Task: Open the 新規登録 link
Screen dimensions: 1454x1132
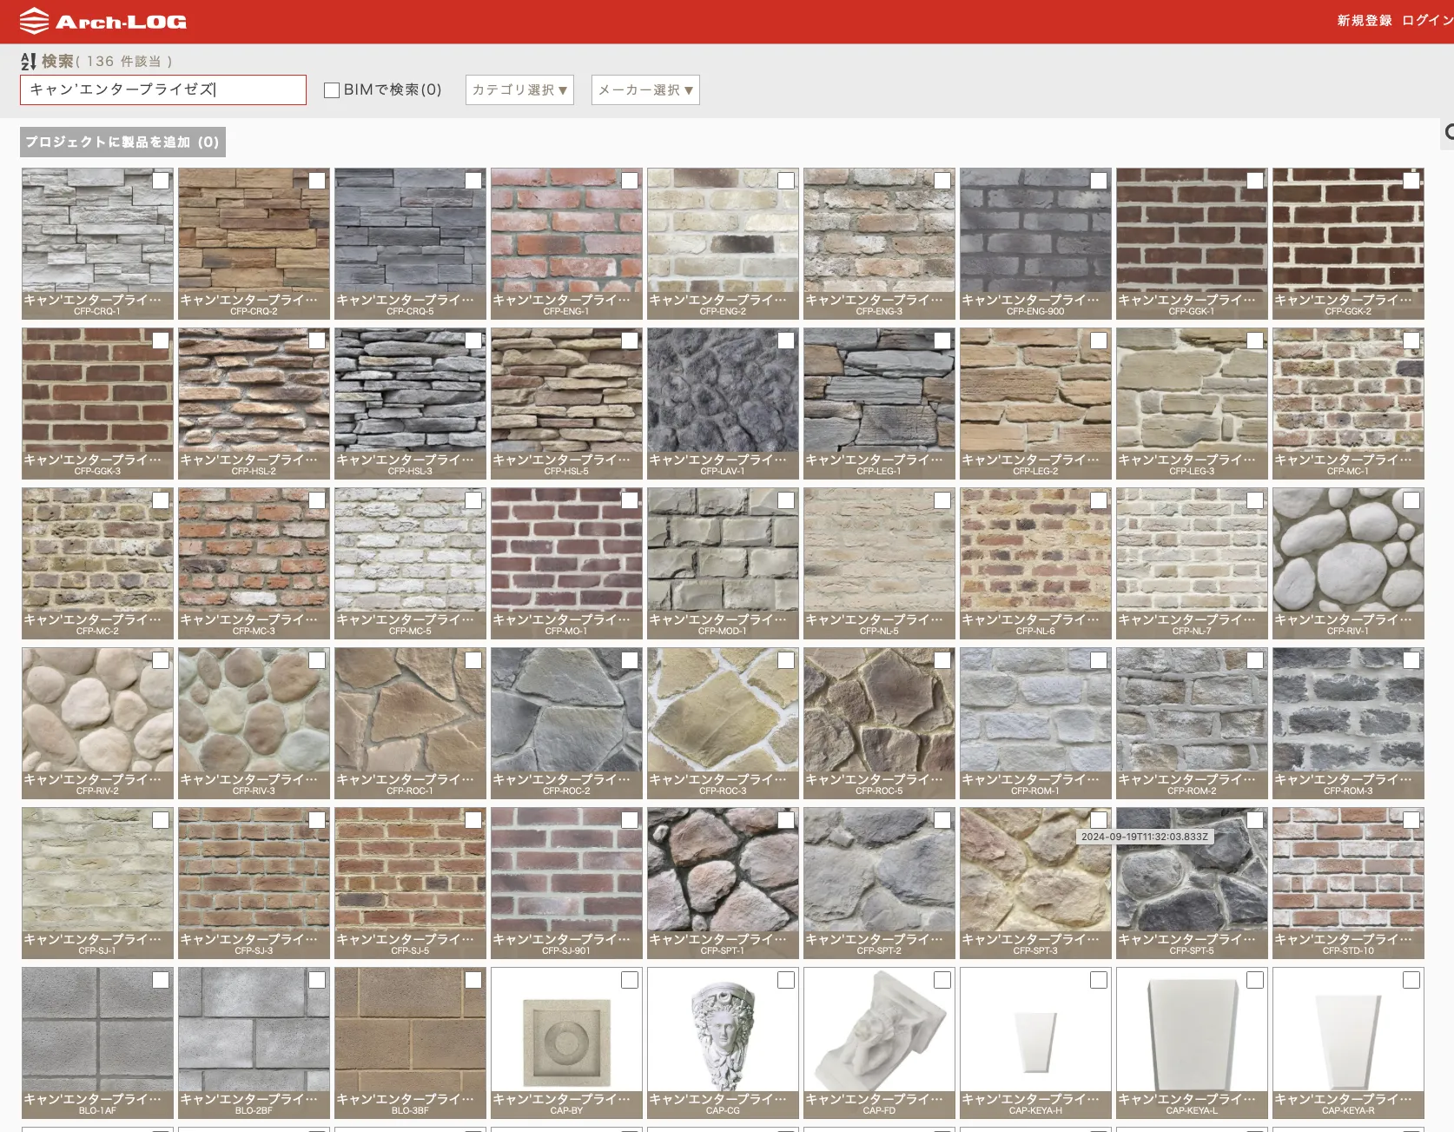Action: 1365,20
